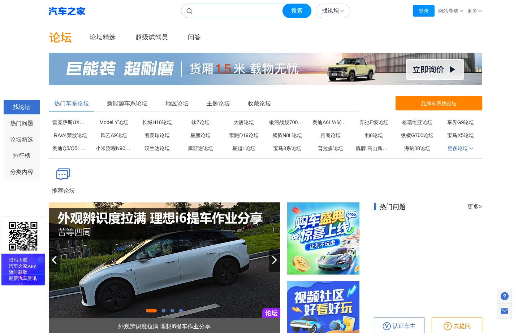Open 豹8论坛 link
The image size is (531, 333).
(374, 135)
